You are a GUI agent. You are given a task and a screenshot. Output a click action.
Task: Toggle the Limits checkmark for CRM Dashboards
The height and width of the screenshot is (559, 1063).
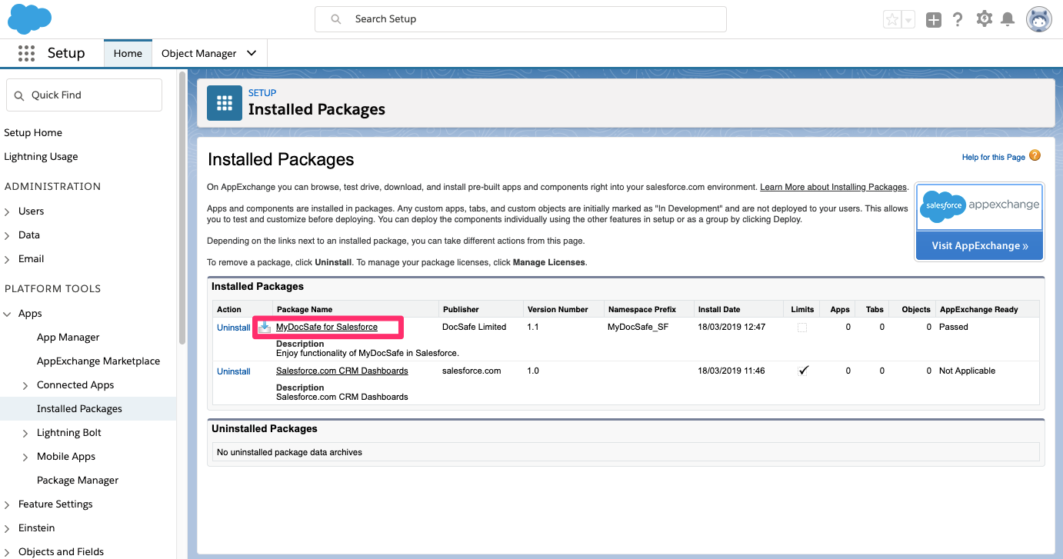[803, 371]
